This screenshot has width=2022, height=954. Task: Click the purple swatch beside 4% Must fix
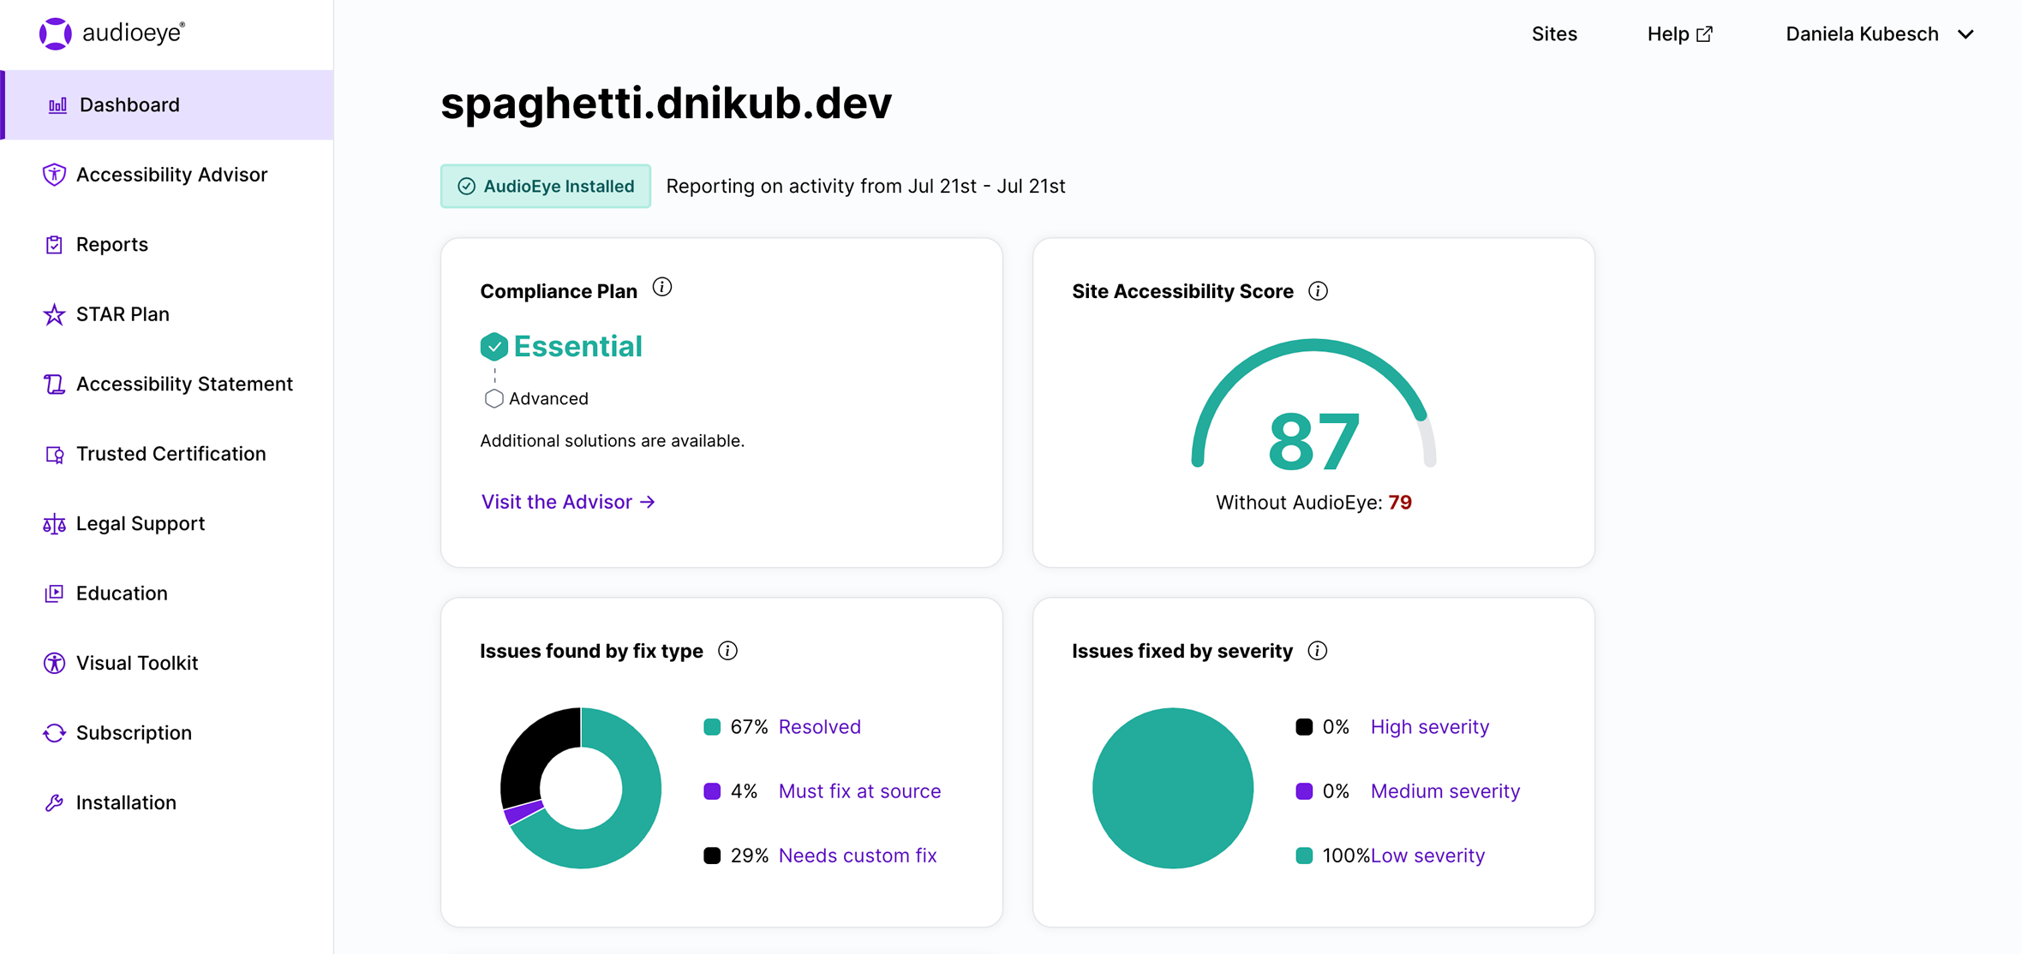pos(712,791)
